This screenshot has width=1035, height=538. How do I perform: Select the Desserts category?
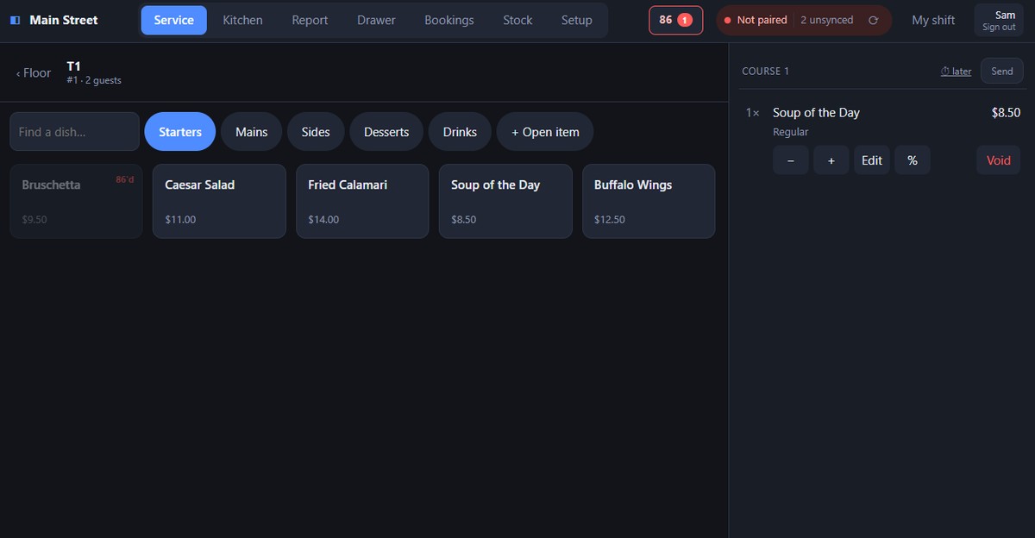click(386, 132)
